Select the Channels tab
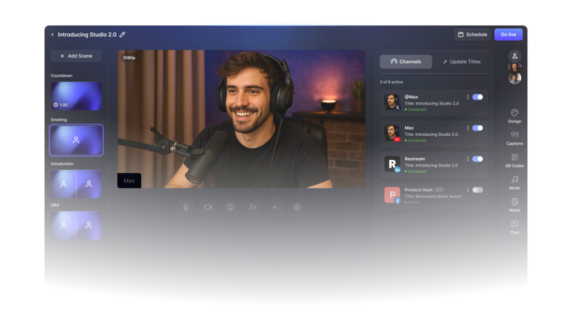This screenshot has width=572, height=314. point(406,62)
